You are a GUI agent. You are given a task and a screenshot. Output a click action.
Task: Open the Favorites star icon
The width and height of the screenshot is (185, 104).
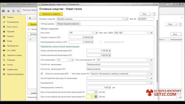8,11
